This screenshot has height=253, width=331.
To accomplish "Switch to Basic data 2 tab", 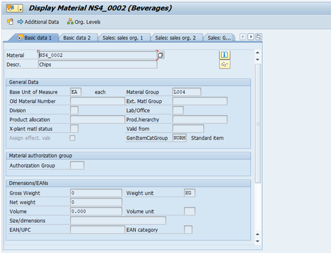I will [x=77, y=38].
